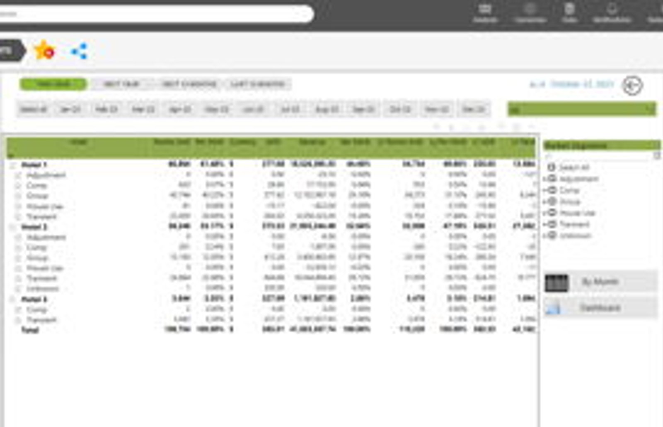Open Notifications bell in top bar

pyautogui.click(x=612, y=13)
